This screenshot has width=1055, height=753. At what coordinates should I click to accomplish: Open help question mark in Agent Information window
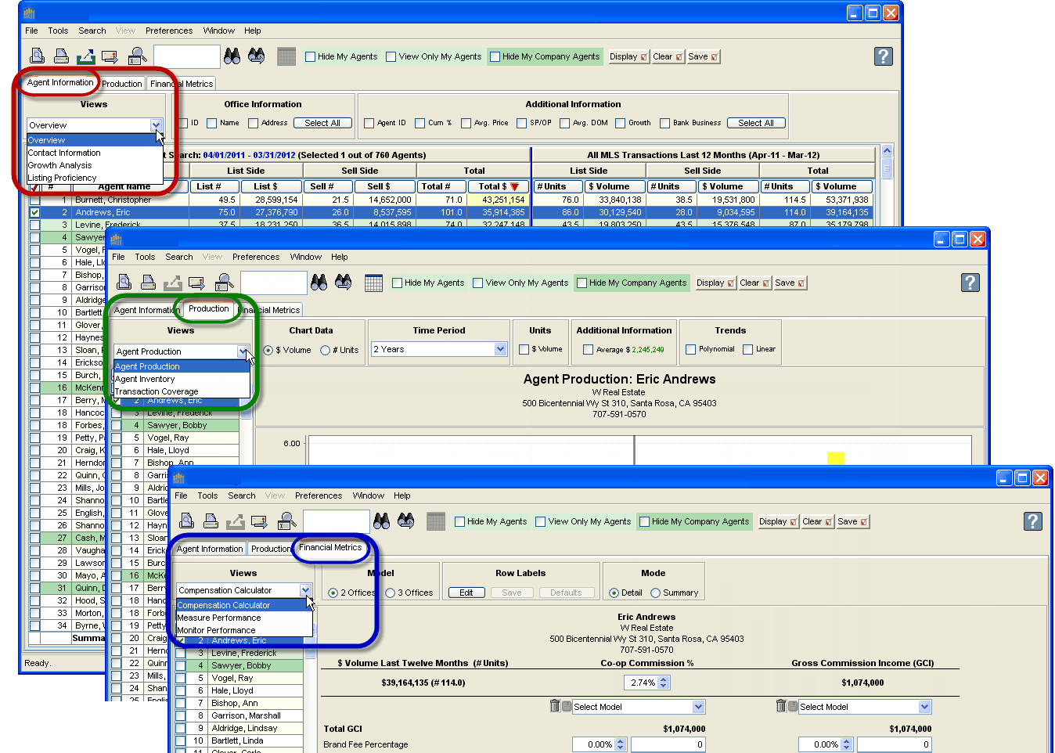coord(884,56)
